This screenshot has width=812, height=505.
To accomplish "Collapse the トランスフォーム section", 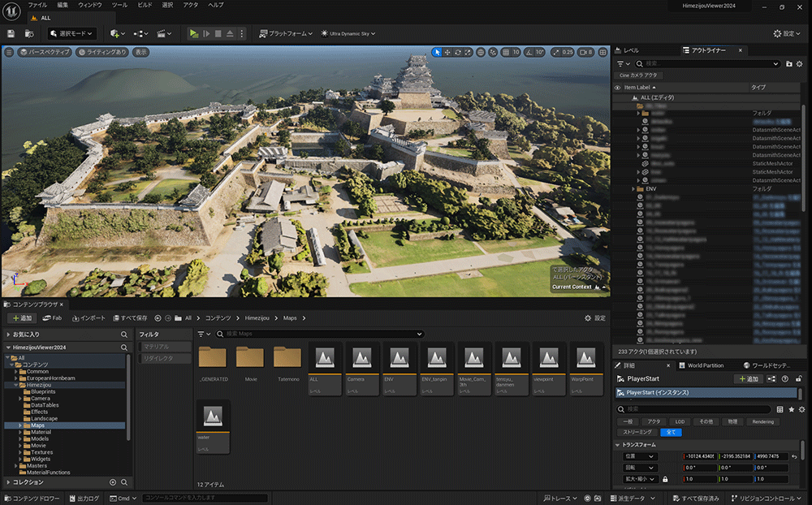I will coord(618,445).
